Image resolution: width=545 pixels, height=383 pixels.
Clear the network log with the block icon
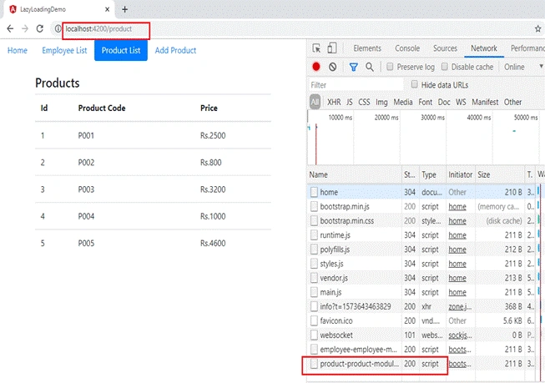click(x=333, y=67)
